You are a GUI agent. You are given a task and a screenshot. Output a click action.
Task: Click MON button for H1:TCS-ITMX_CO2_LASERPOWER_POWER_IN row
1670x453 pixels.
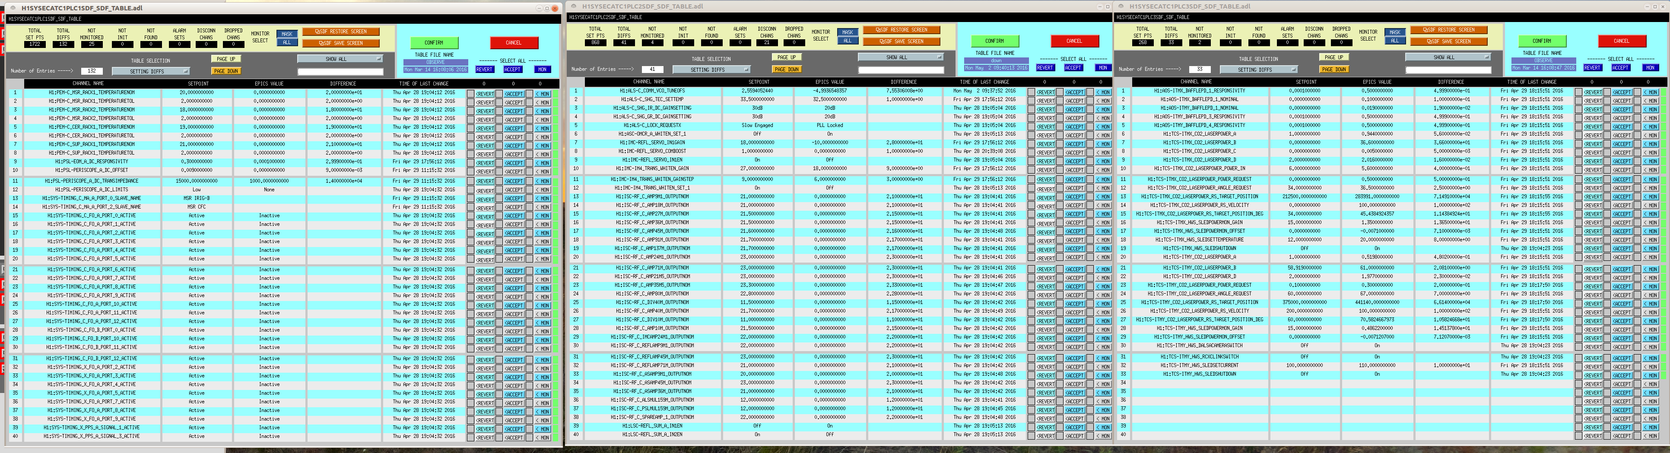click(1651, 169)
